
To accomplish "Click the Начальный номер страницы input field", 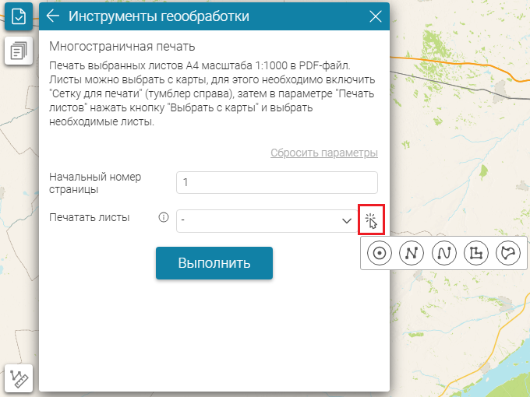I will 277,182.
